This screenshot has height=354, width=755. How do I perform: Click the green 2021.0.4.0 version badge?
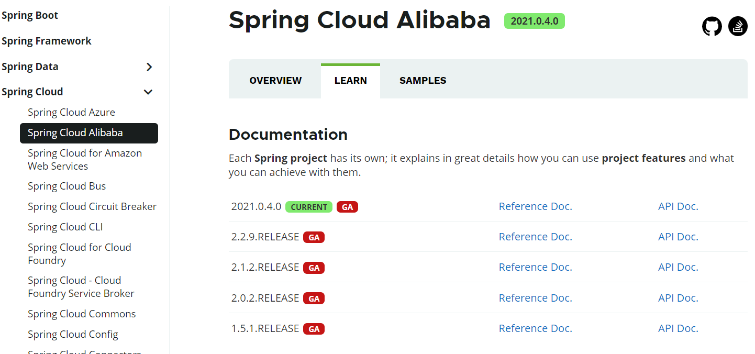point(534,21)
